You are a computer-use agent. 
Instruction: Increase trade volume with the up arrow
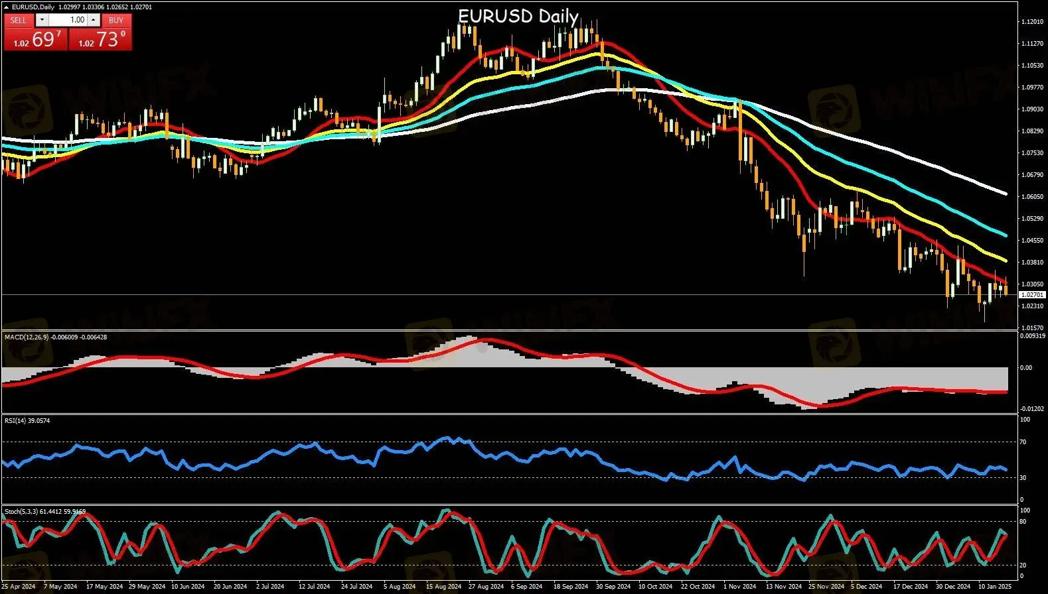point(94,20)
